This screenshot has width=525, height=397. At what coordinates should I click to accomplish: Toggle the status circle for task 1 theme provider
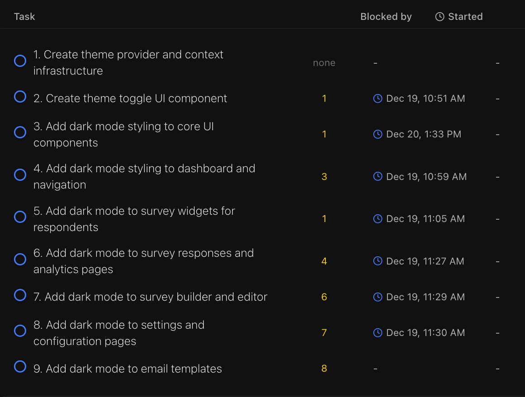click(x=20, y=60)
